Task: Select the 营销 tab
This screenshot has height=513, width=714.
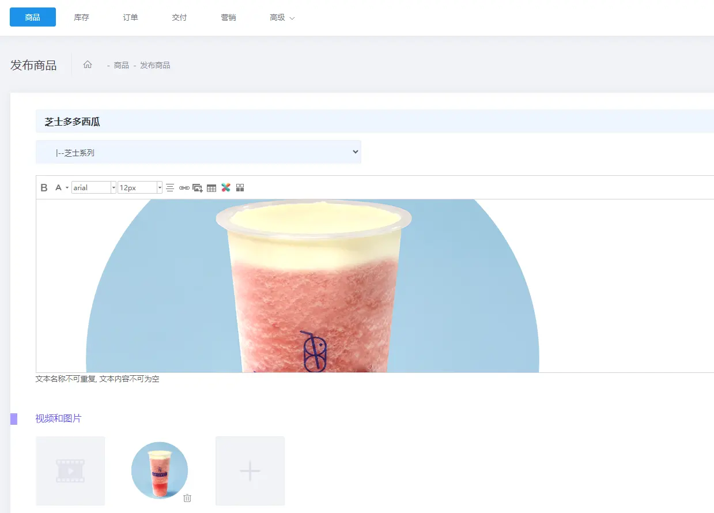Action: (x=228, y=17)
